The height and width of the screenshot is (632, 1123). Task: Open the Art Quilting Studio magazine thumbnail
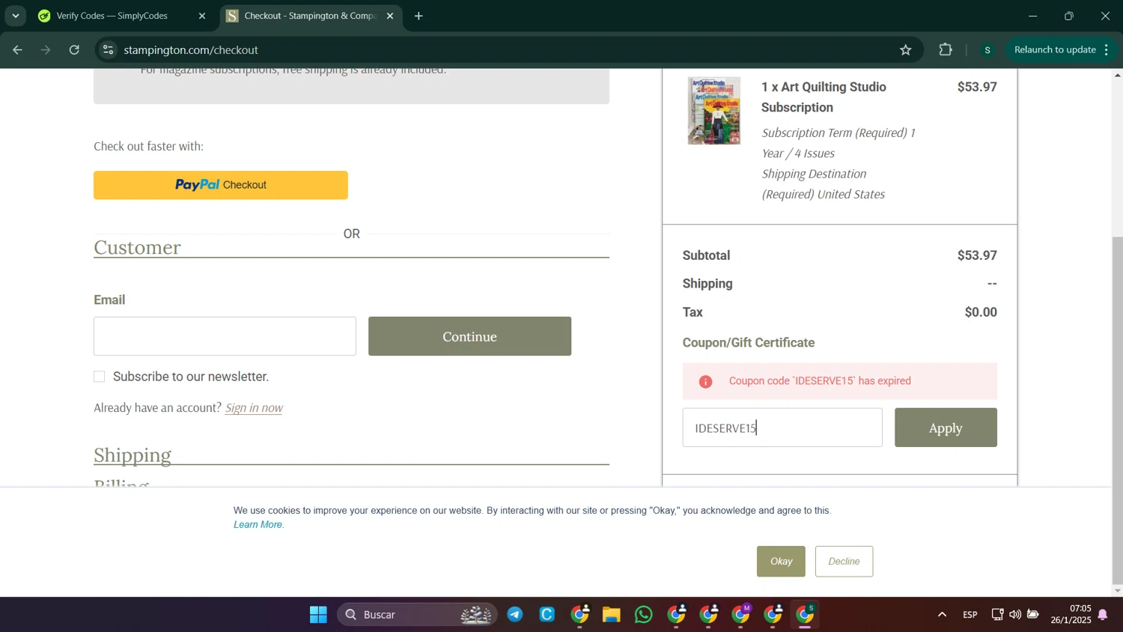pyautogui.click(x=714, y=110)
